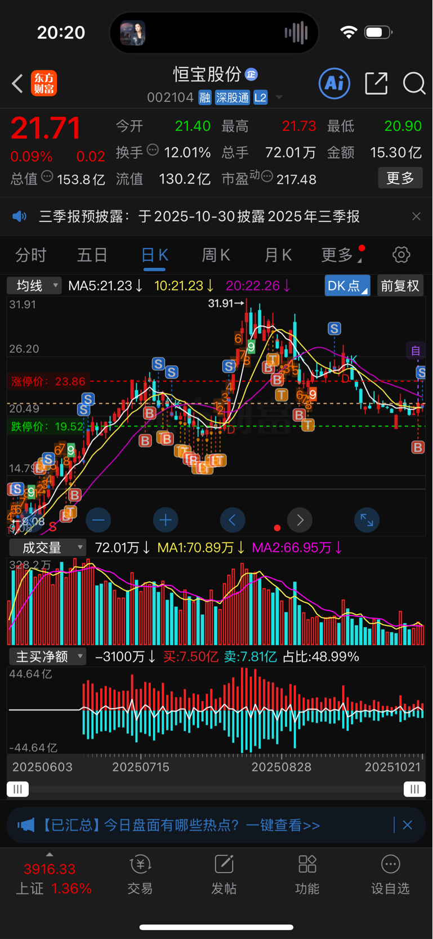This screenshot has width=433, height=939.
Task: Open chart settings gear icon
Action: coord(401,255)
